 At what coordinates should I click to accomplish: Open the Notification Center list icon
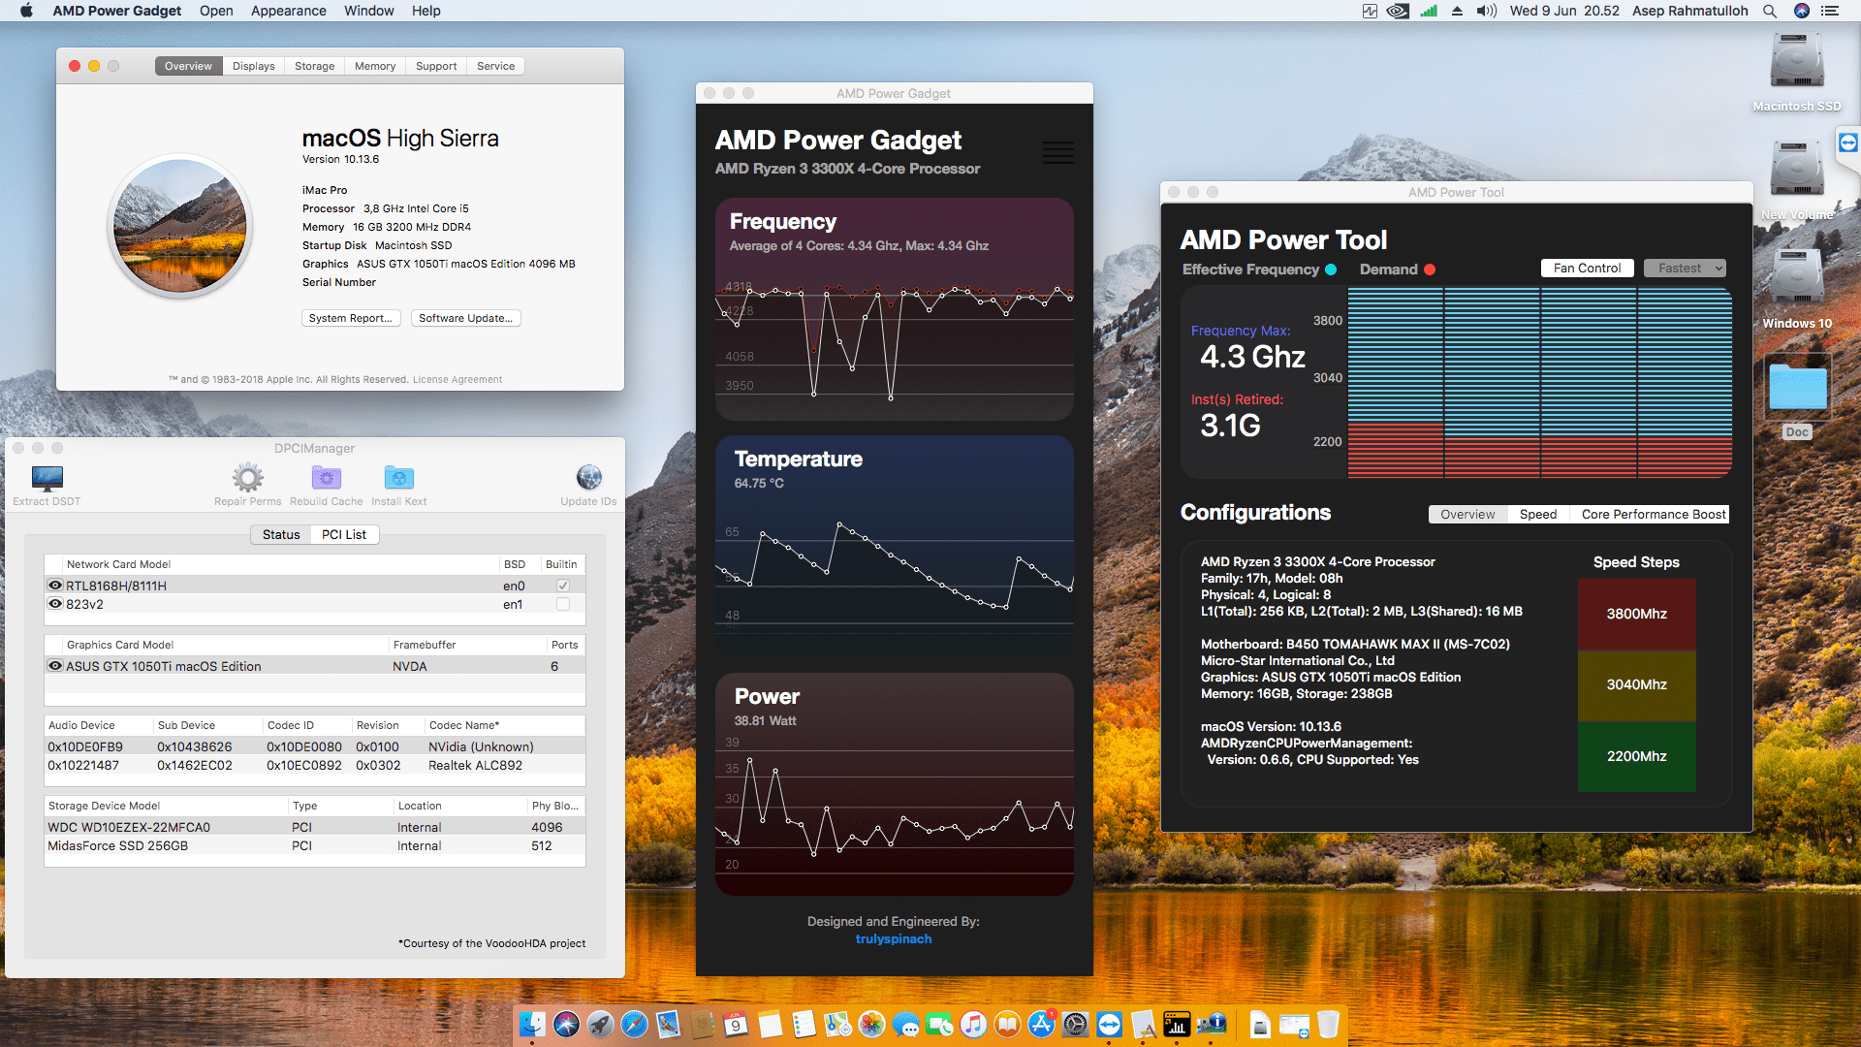coord(1830,11)
